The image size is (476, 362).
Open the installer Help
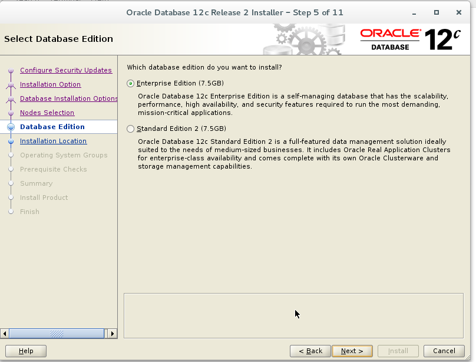25,350
